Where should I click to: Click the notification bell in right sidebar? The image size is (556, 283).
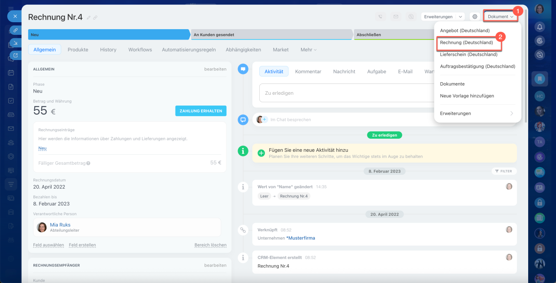pos(540,27)
